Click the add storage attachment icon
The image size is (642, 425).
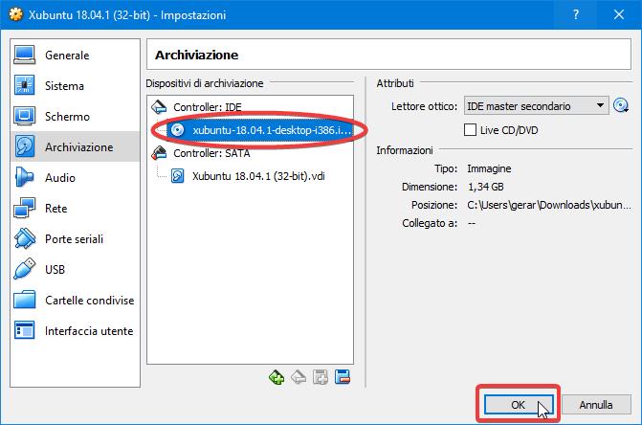(321, 377)
